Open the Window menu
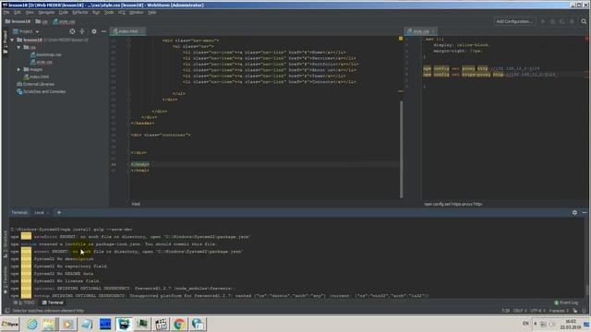This screenshot has width=591, height=332. [136, 12]
